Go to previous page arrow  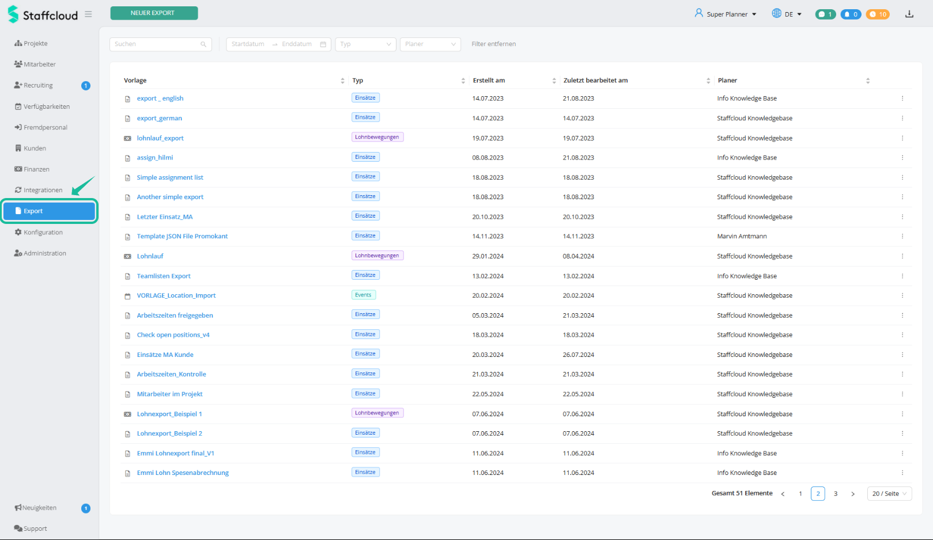coord(783,494)
